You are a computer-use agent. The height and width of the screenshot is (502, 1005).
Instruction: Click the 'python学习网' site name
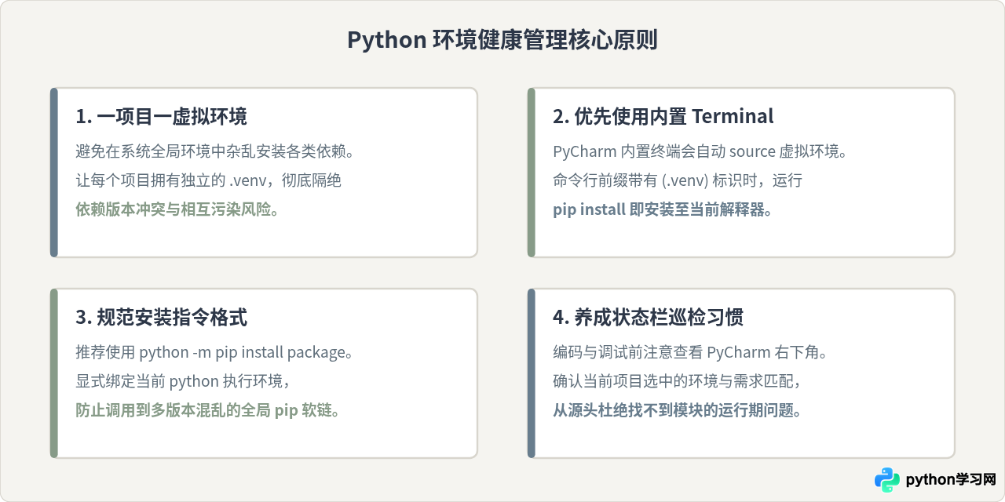(x=951, y=479)
